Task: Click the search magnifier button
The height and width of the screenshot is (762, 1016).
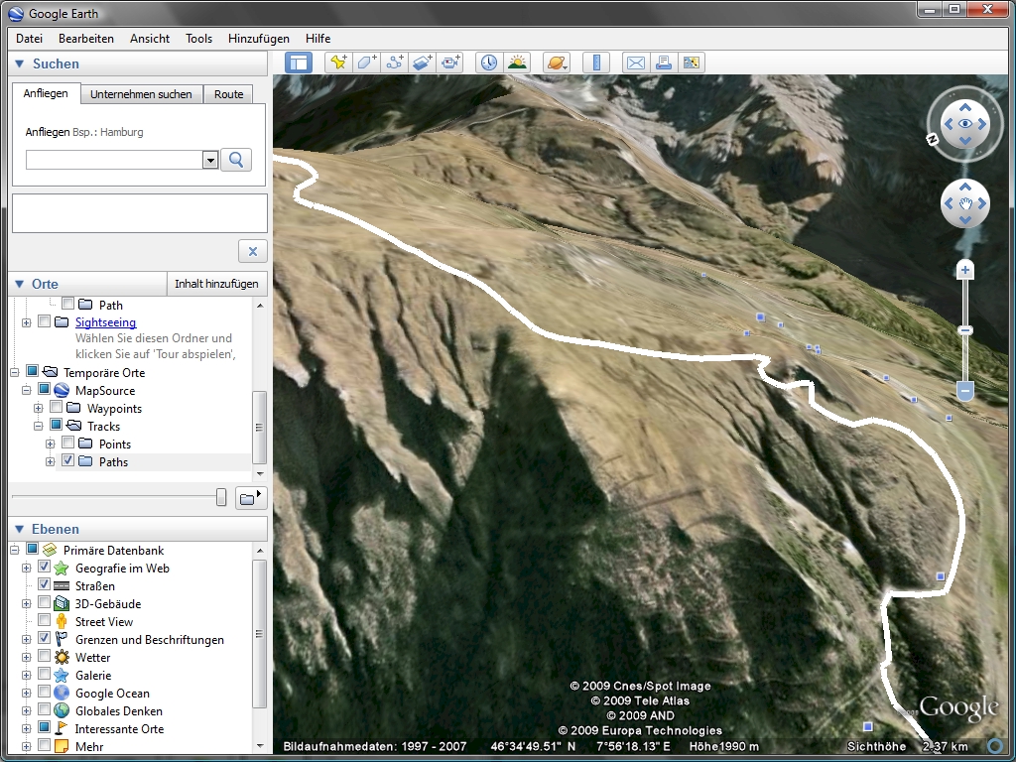Action: coord(236,160)
